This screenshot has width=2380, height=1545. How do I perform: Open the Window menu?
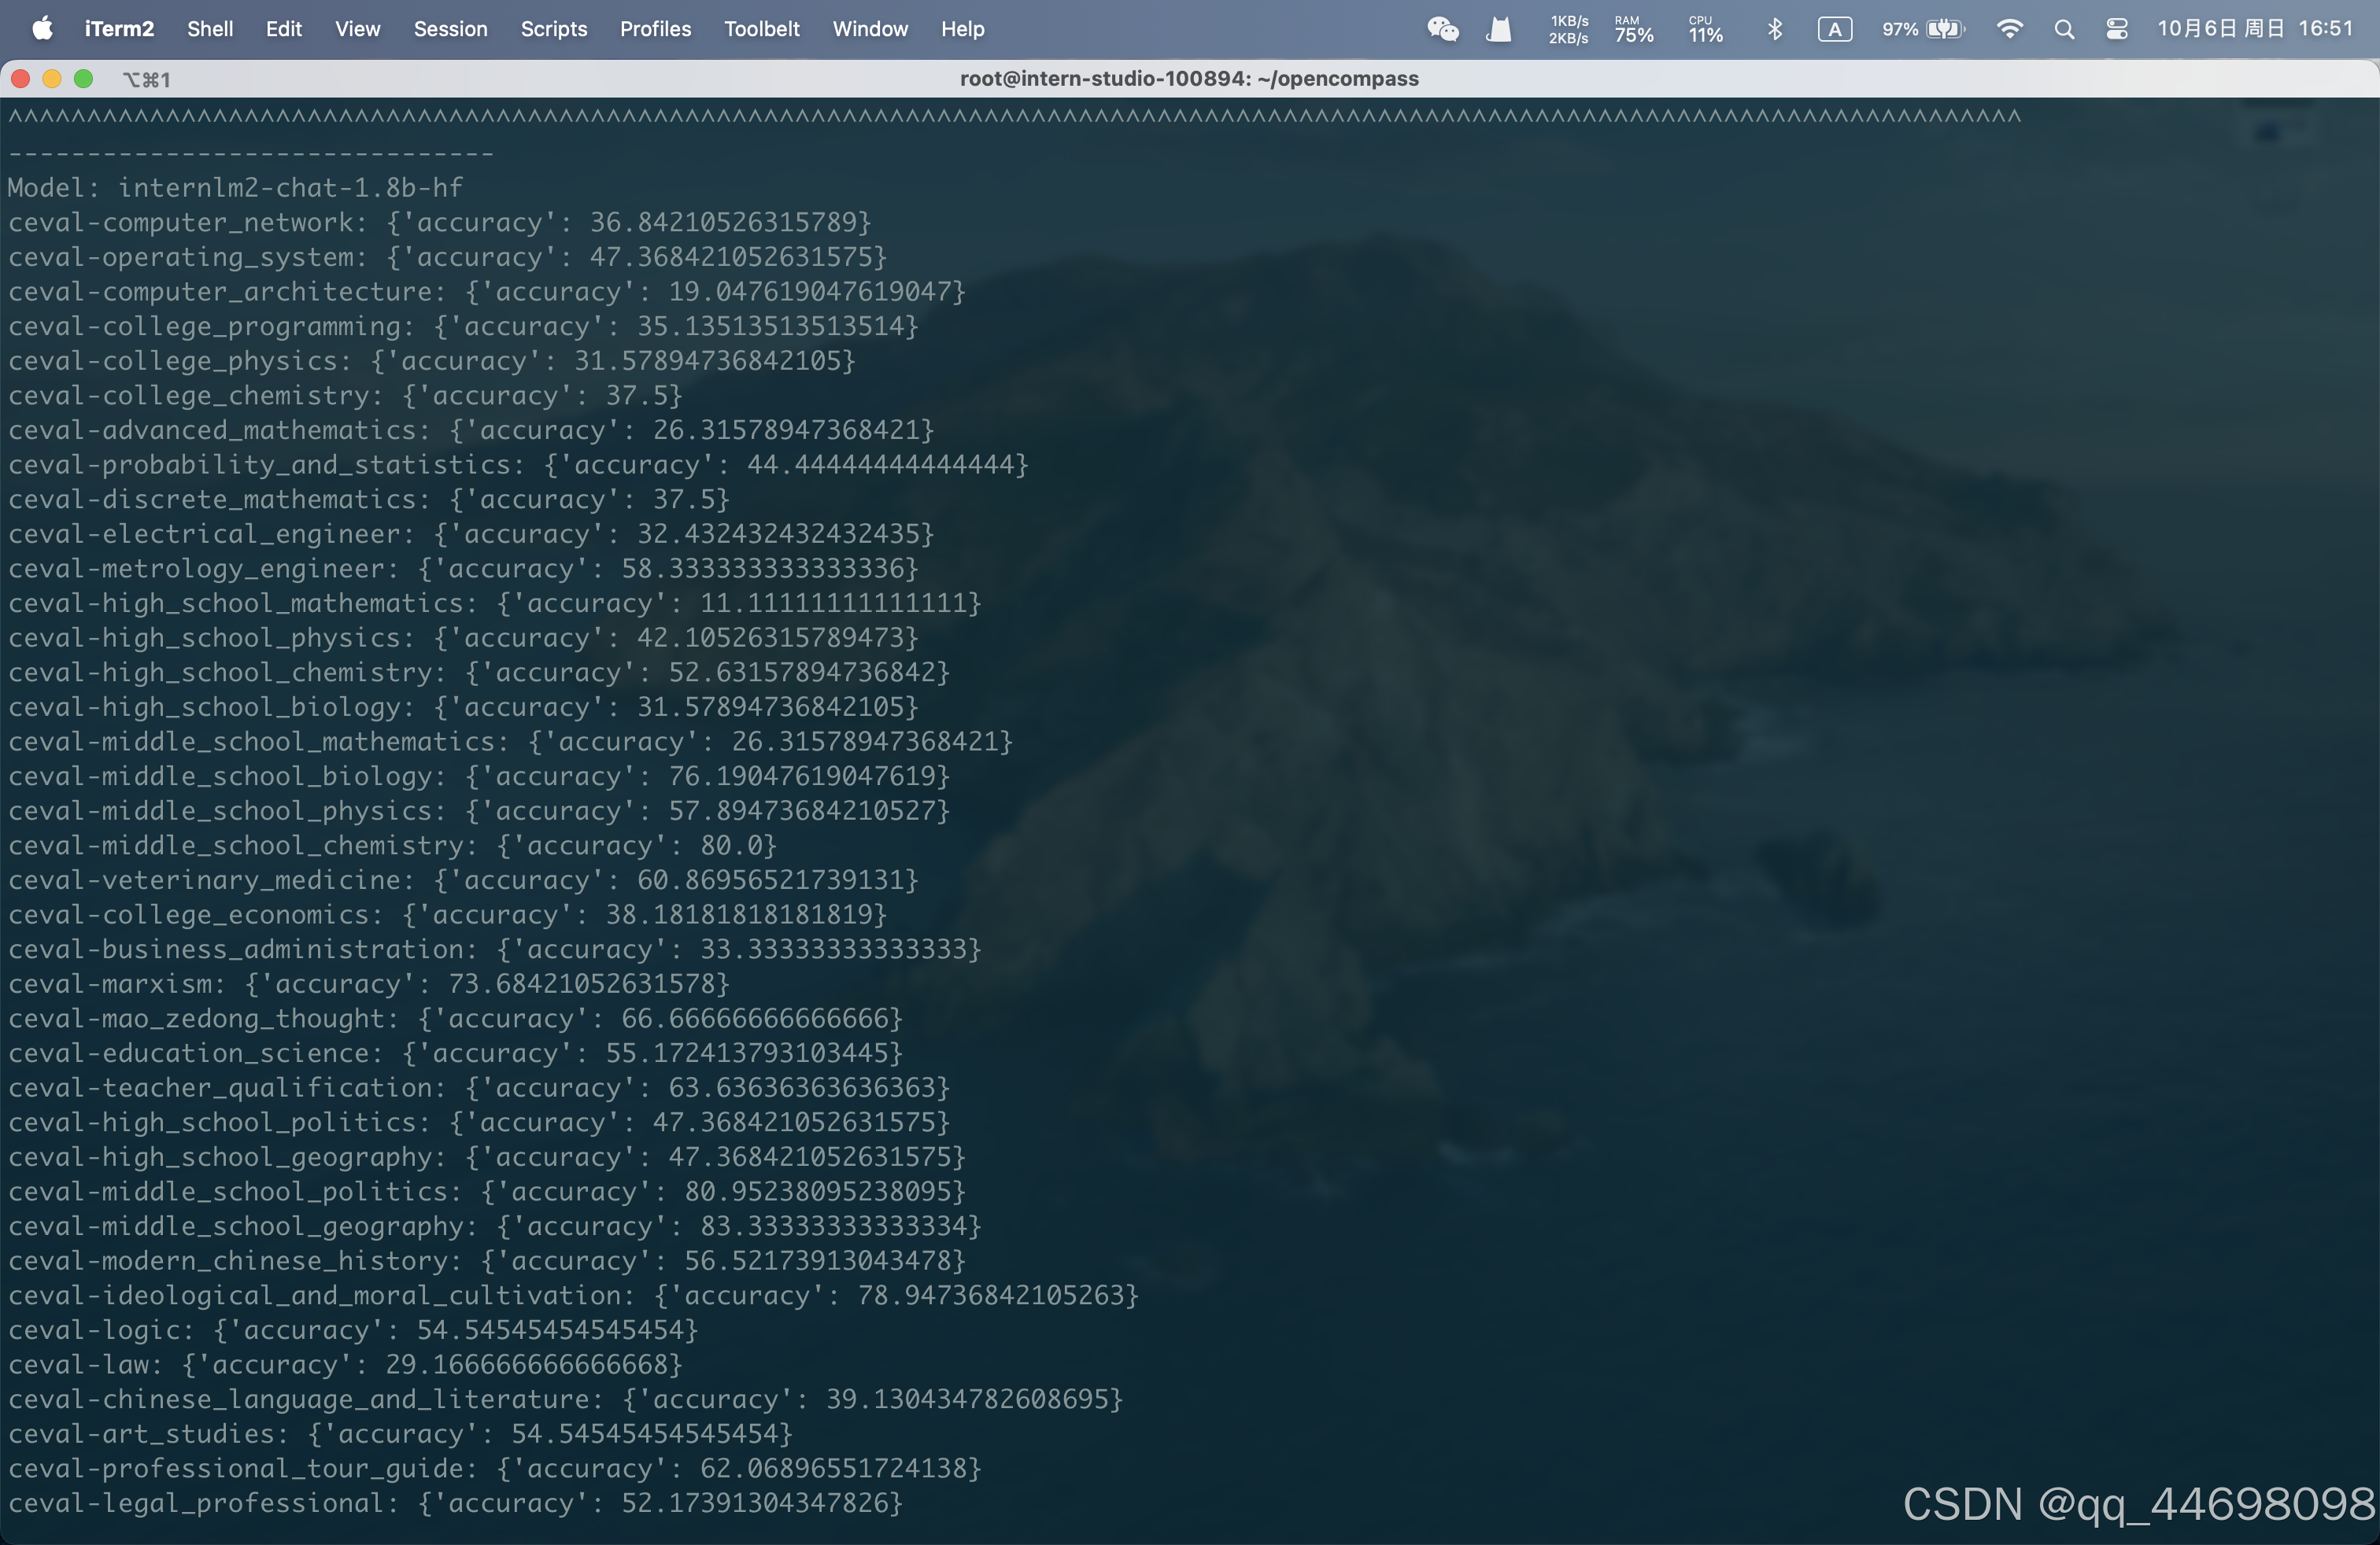pyautogui.click(x=869, y=29)
